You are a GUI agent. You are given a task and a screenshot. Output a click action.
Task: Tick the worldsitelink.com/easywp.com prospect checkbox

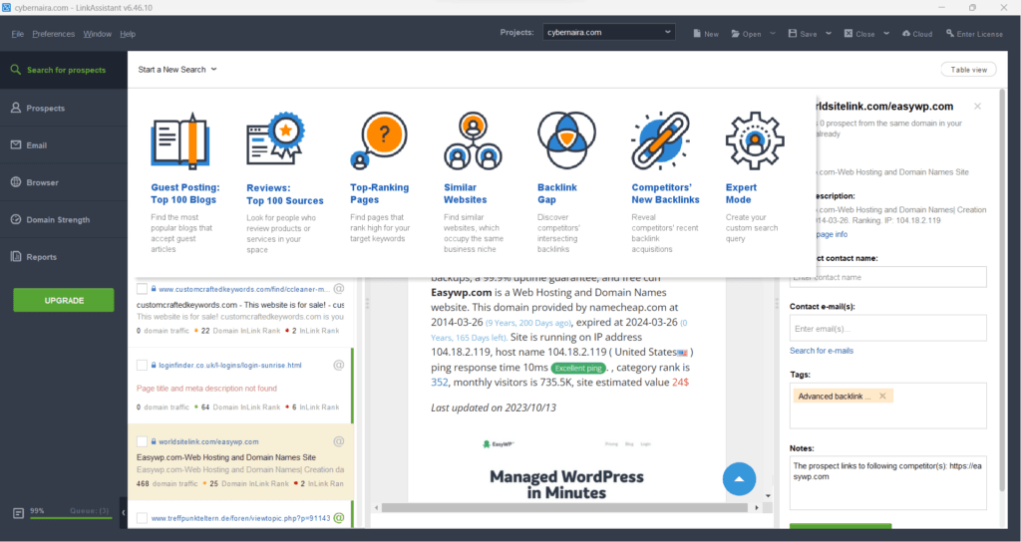point(142,441)
